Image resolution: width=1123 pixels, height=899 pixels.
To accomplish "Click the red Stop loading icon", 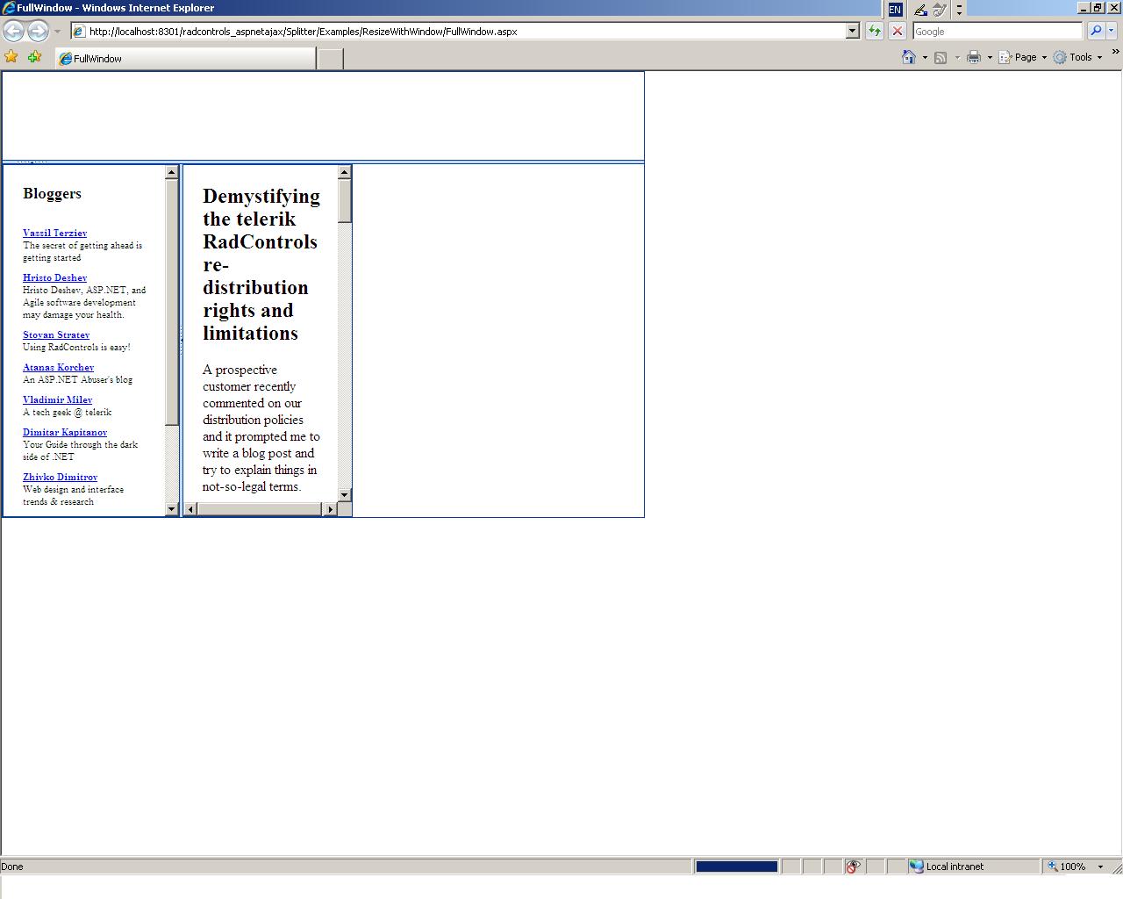I will tap(898, 31).
